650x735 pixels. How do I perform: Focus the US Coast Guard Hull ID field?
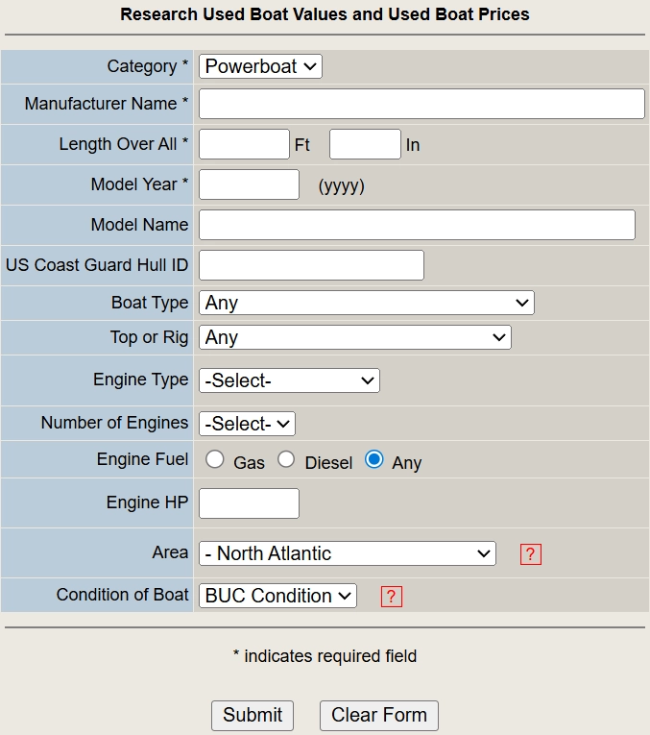311,265
